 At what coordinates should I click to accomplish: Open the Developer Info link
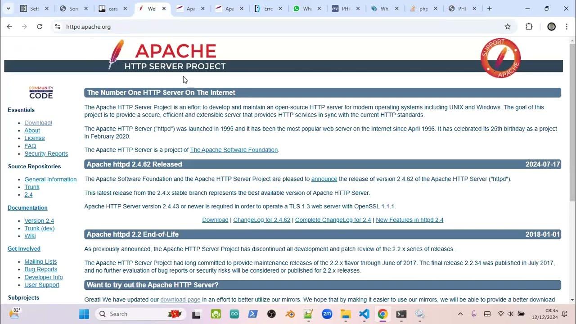coord(44,277)
